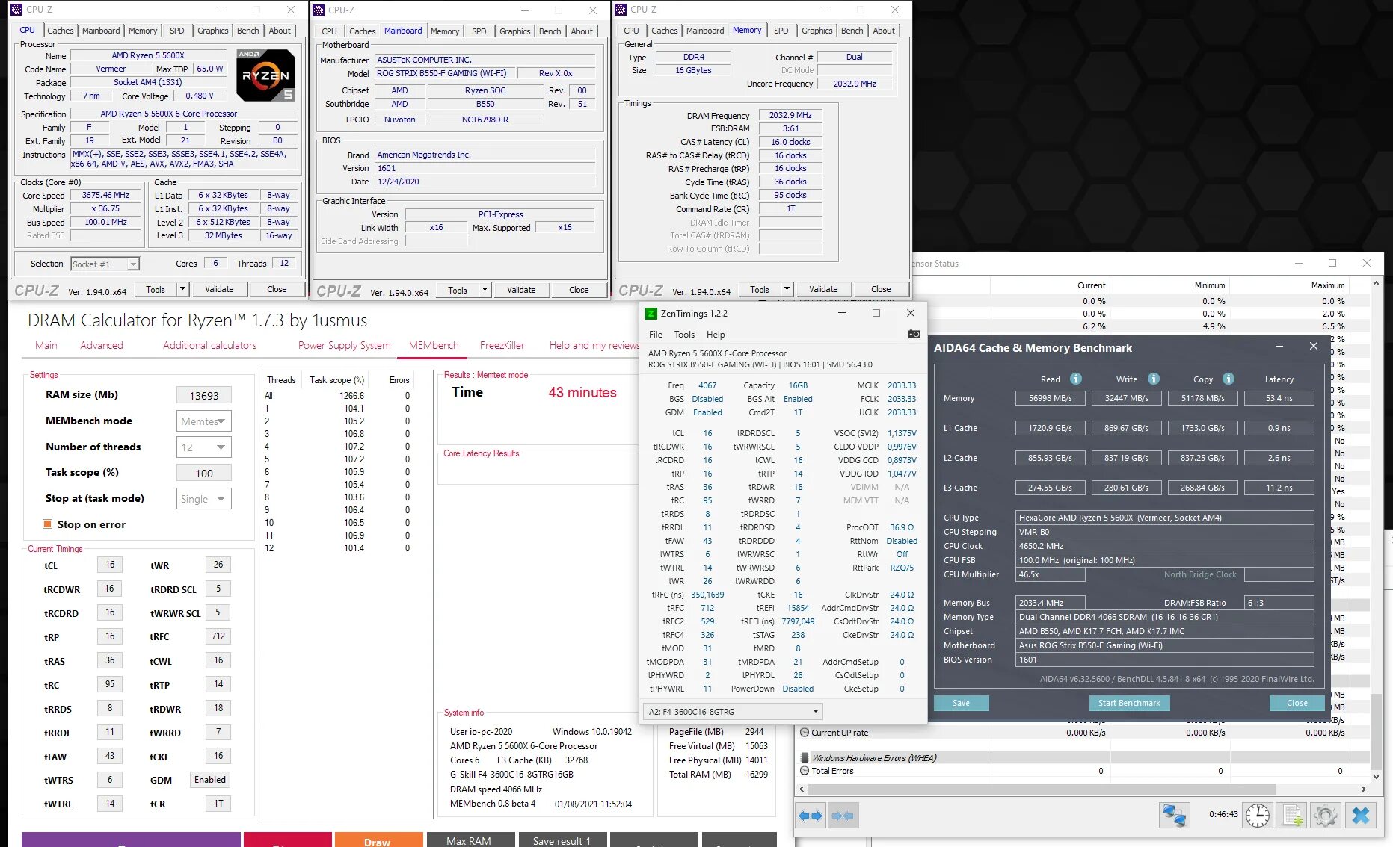Click the info icon next to Copy in AIDA64
The image size is (1393, 847).
tap(1229, 379)
